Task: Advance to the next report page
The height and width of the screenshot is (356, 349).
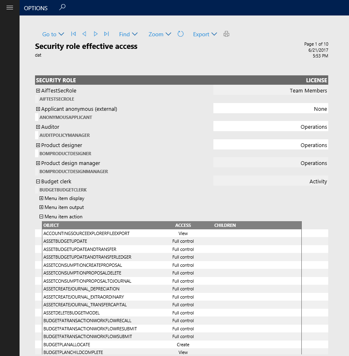Action: [x=95, y=34]
